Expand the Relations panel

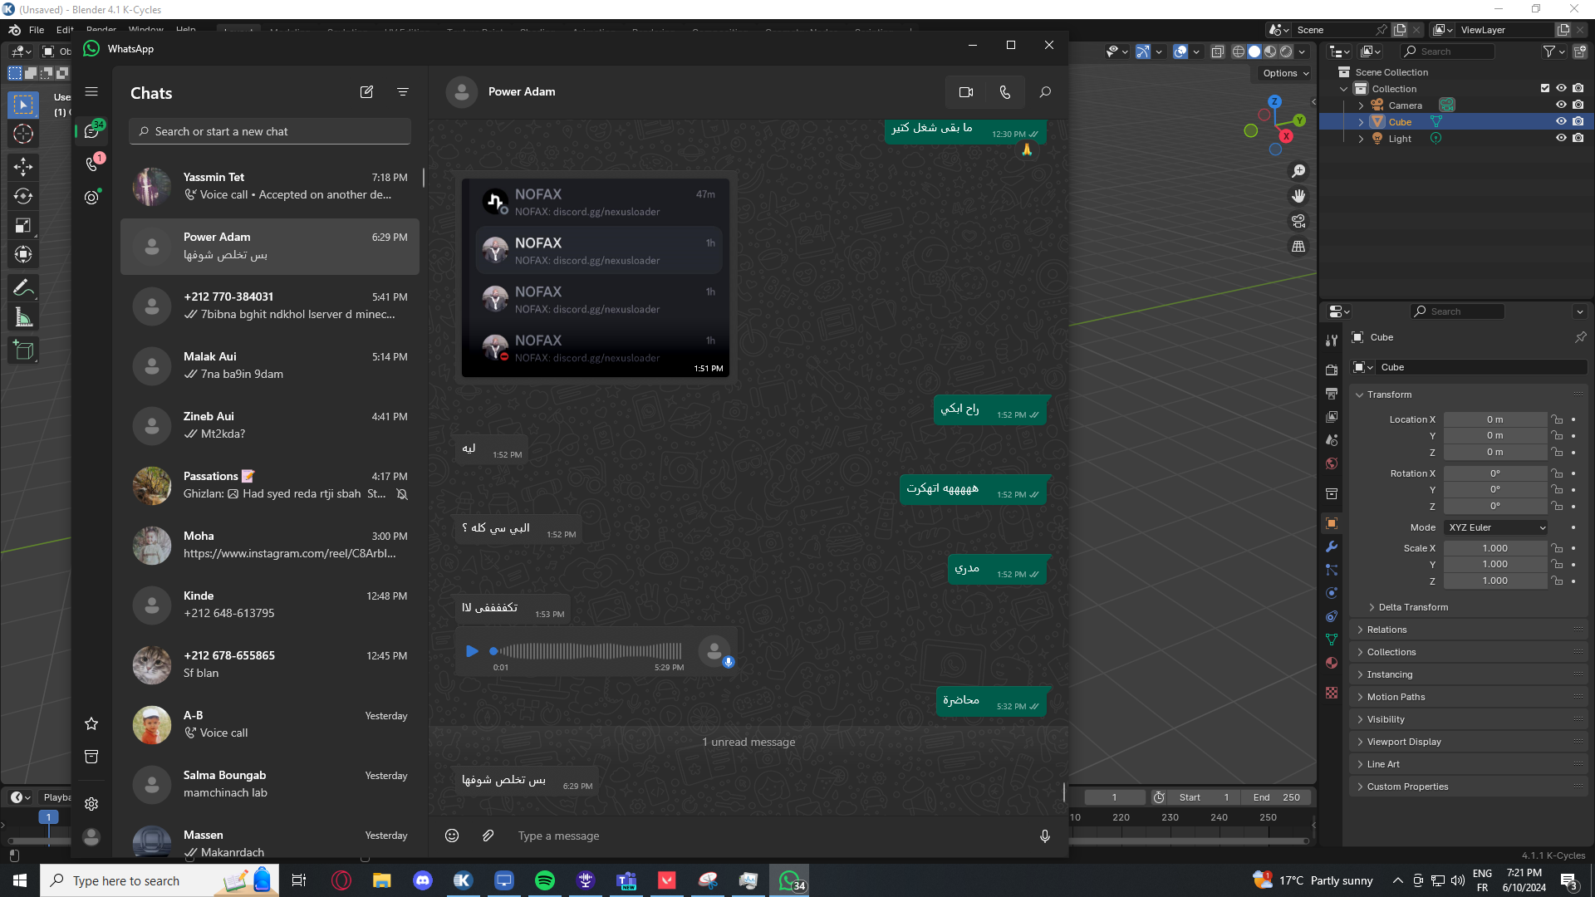coord(1387,630)
